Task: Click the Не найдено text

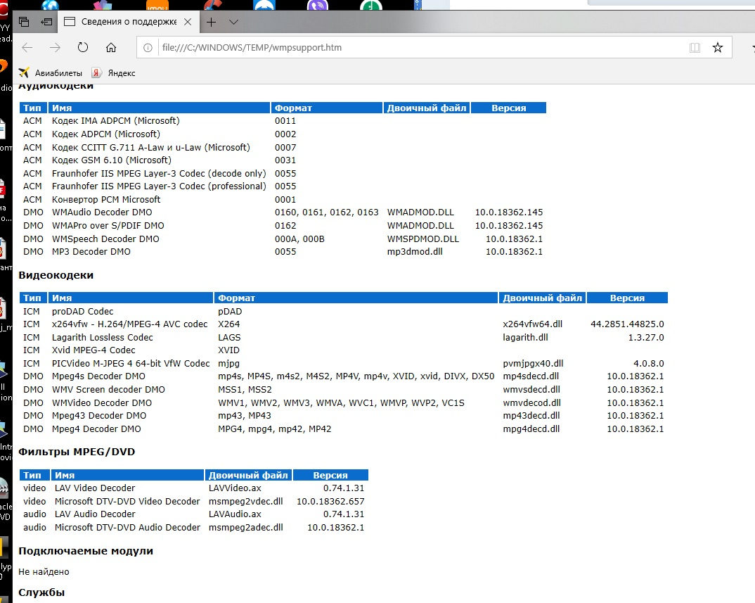Action: (44, 571)
